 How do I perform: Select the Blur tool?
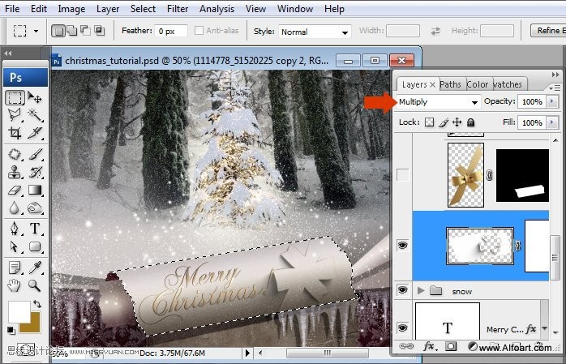[15, 208]
